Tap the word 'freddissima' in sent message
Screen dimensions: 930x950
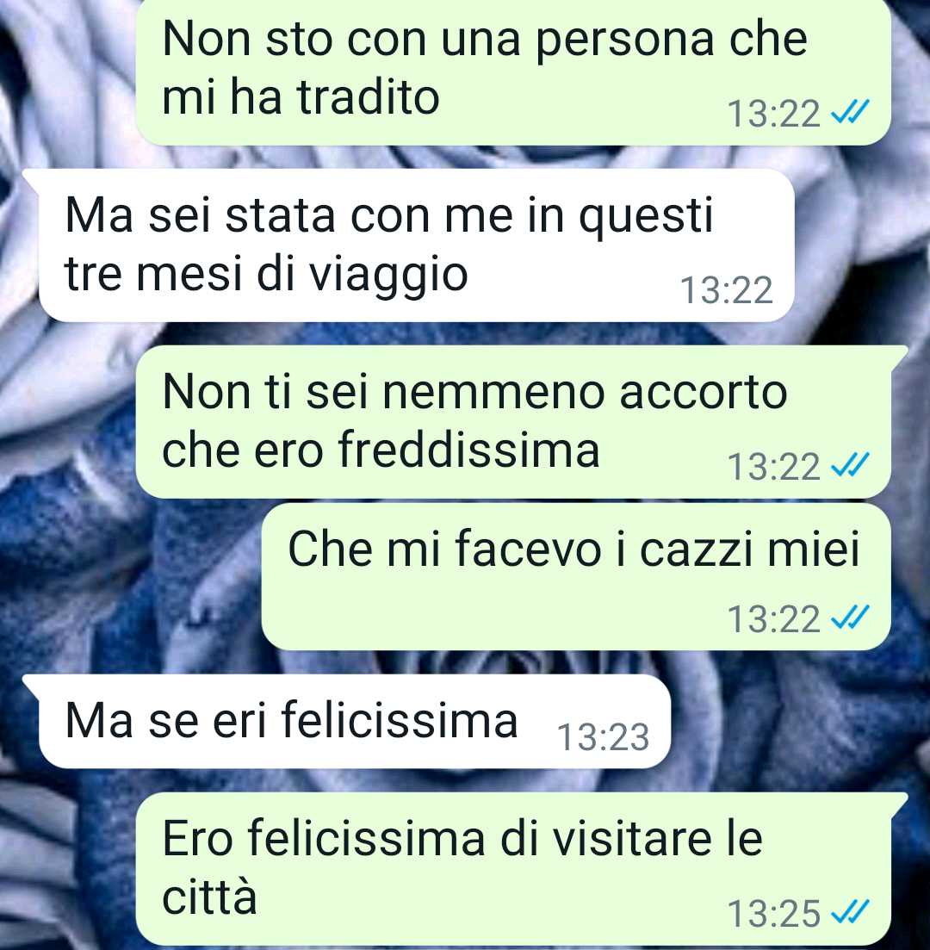coord(469,450)
